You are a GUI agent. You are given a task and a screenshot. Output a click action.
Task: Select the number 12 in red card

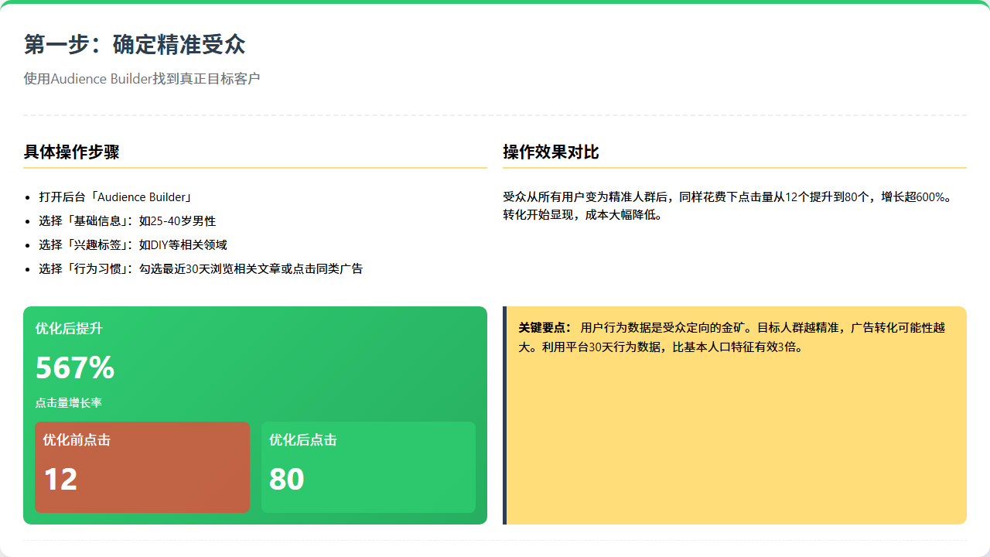point(60,480)
